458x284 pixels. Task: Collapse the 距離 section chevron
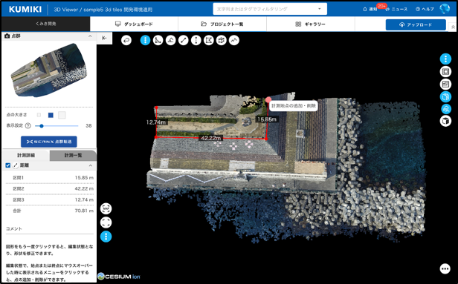coord(90,165)
